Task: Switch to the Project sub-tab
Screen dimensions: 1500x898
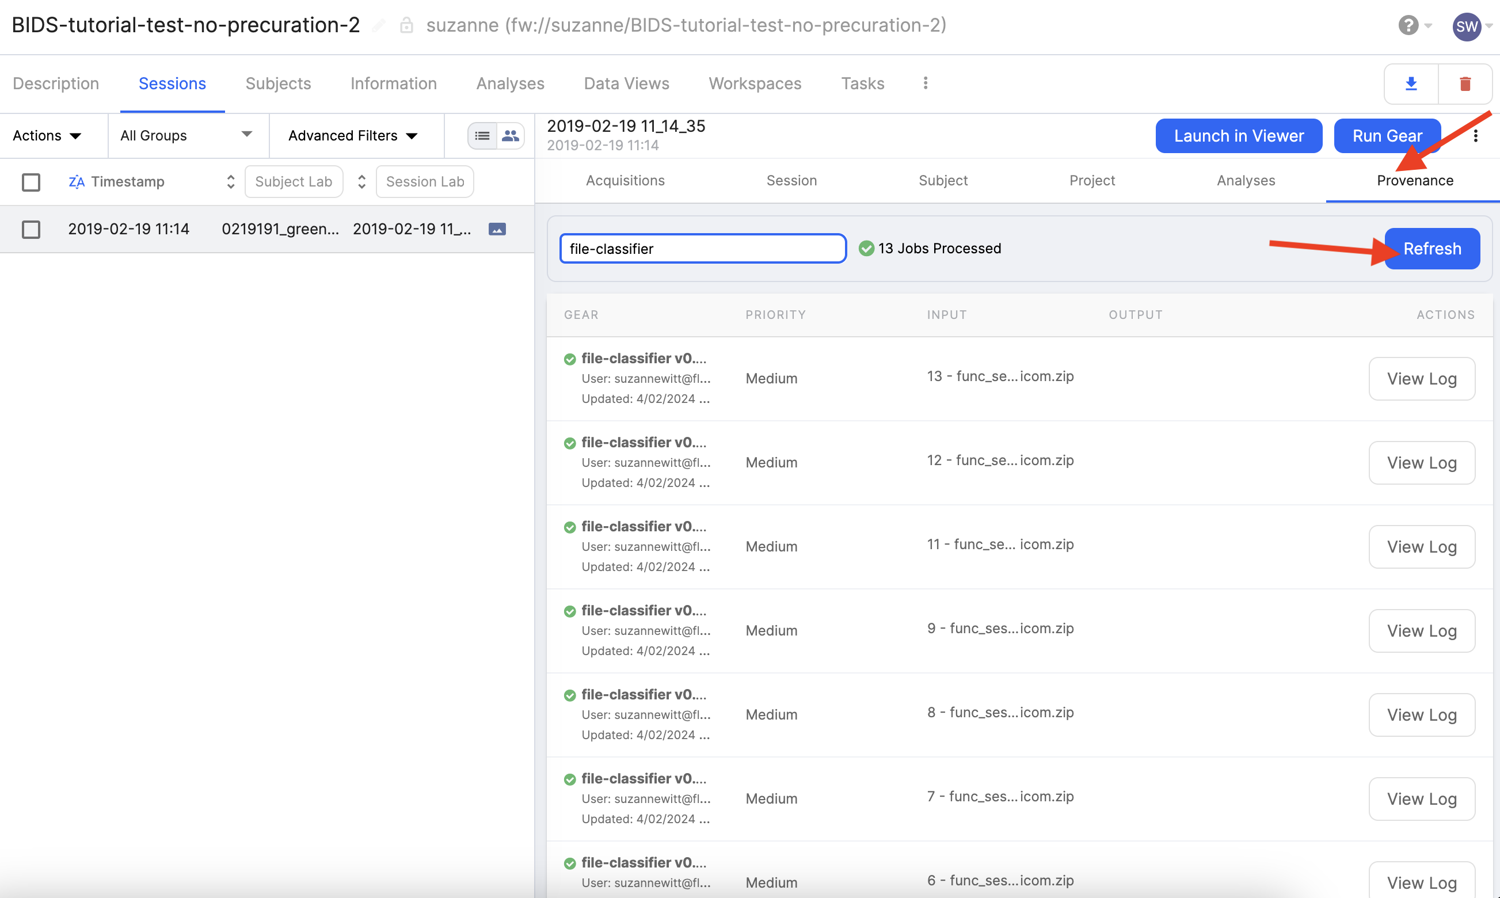Action: [1092, 180]
